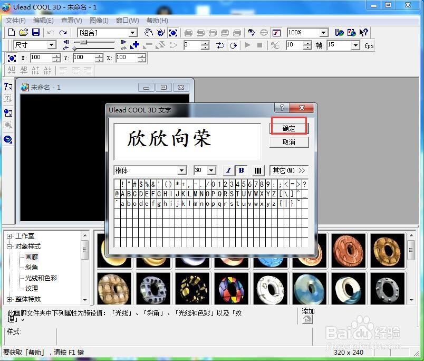Click the Insert text tool in side toolbar
Image resolution: width=424 pixels, height=361 pixels.
click(x=8, y=87)
